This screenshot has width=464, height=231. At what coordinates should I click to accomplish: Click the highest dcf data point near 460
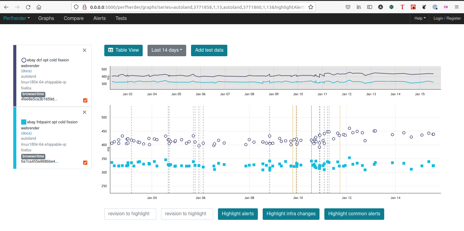tap(349, 128)
